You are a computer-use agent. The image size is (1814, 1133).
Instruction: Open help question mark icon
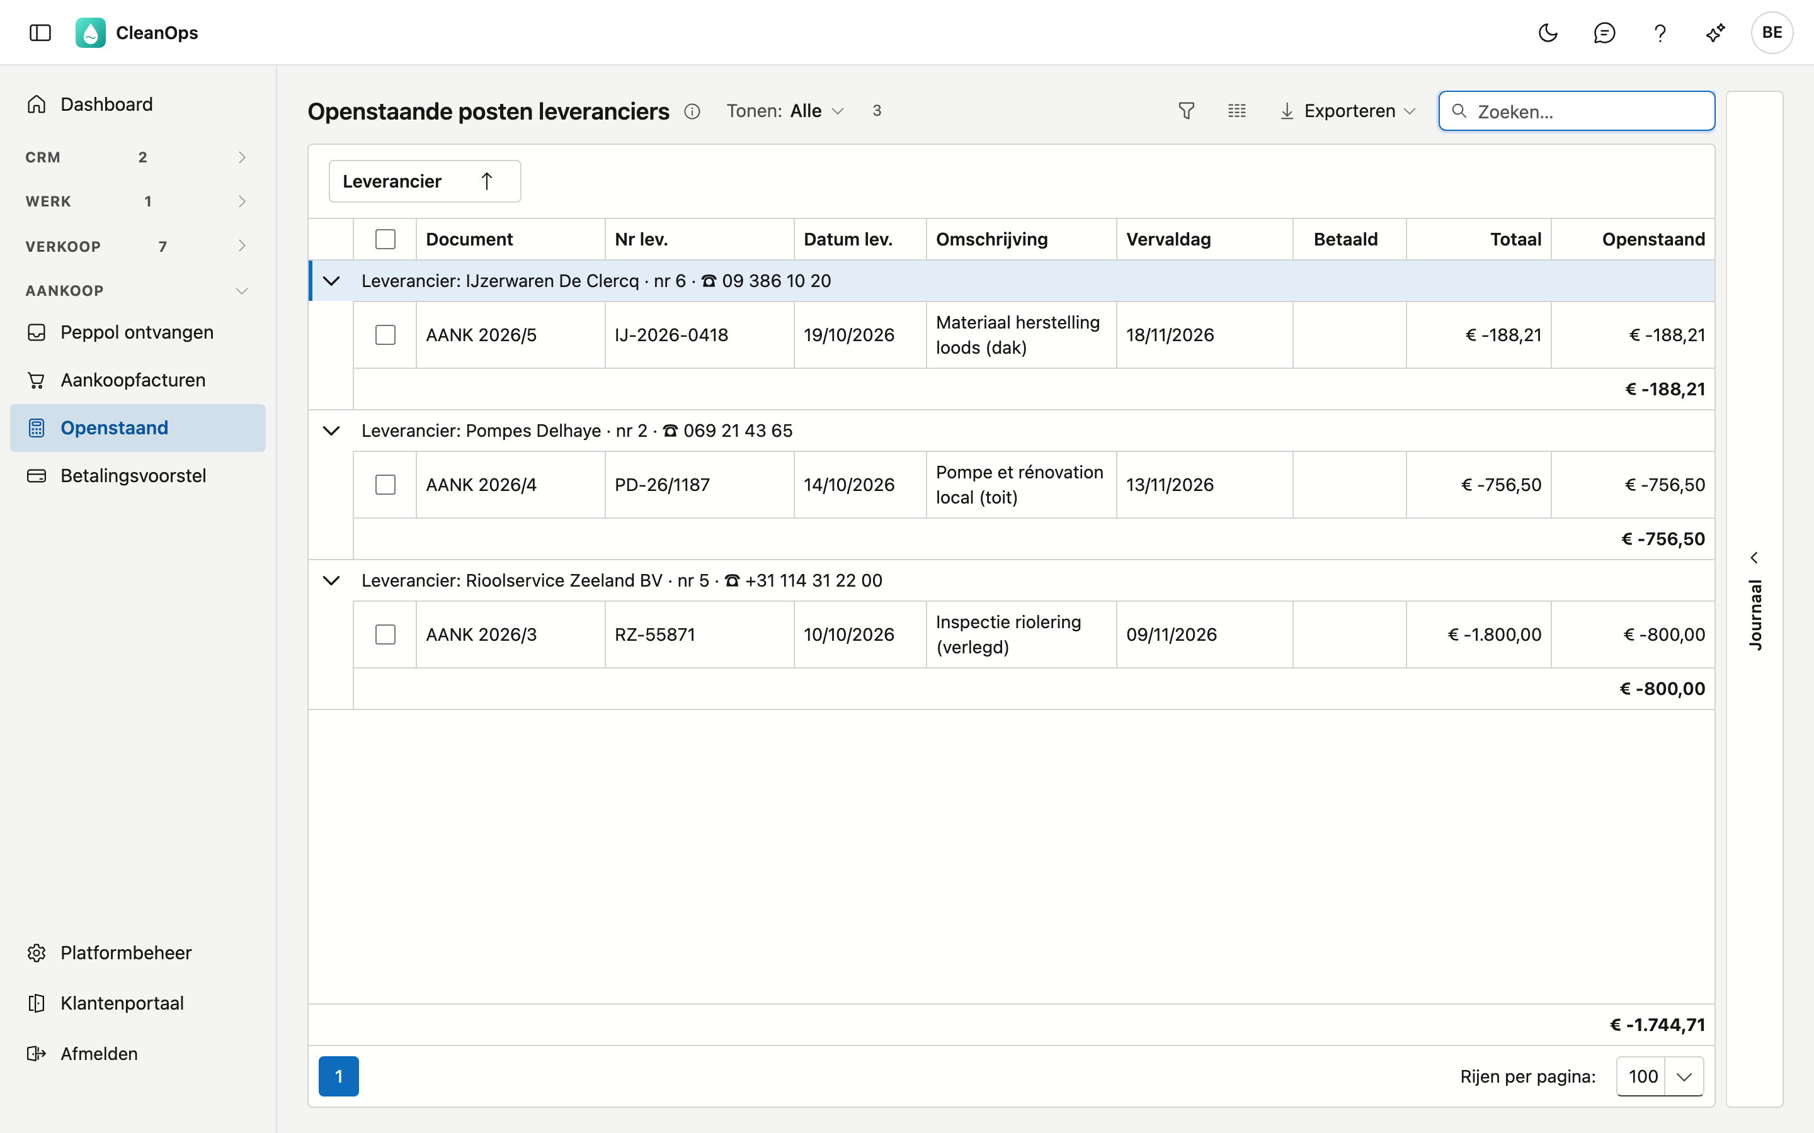(1660, 33)
